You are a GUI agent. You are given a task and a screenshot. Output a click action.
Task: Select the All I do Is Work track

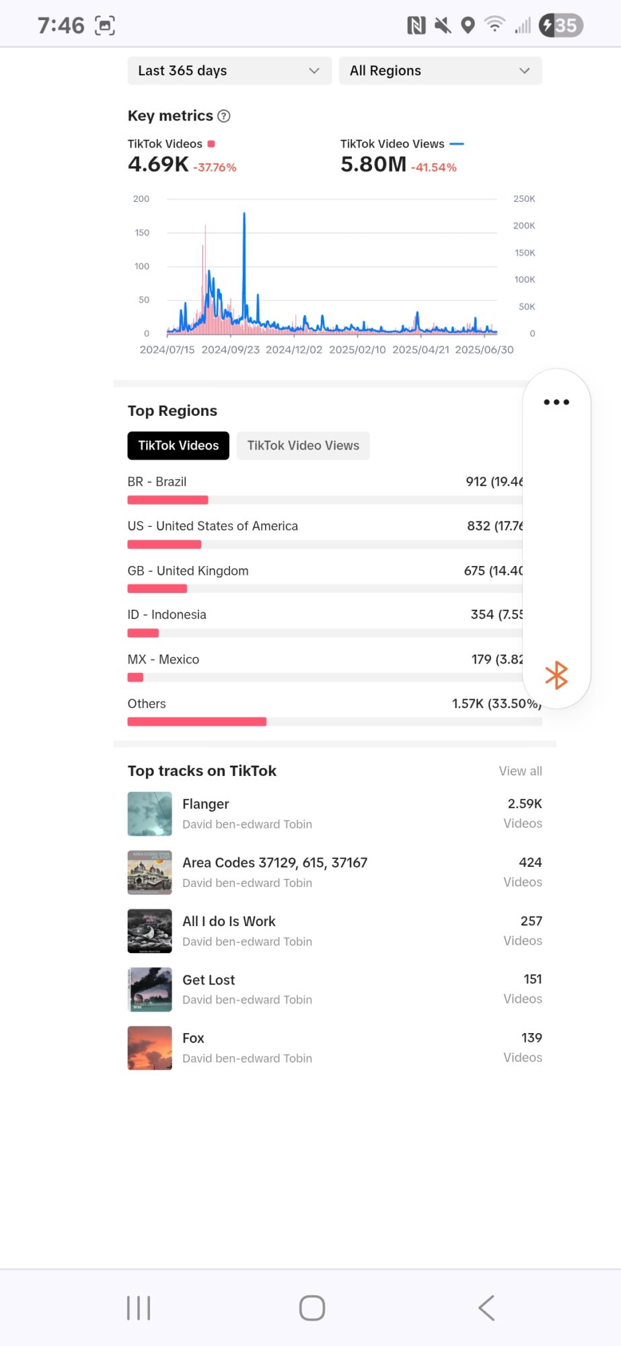(229, 921)
